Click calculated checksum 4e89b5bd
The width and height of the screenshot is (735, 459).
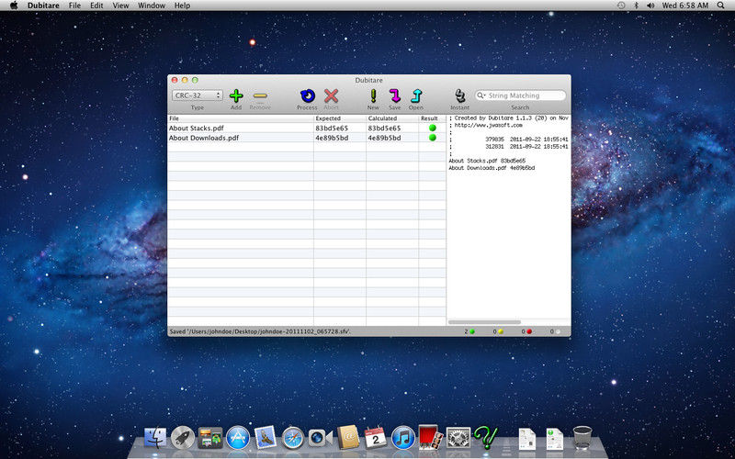pyautogui.click(x=384, y=138)
